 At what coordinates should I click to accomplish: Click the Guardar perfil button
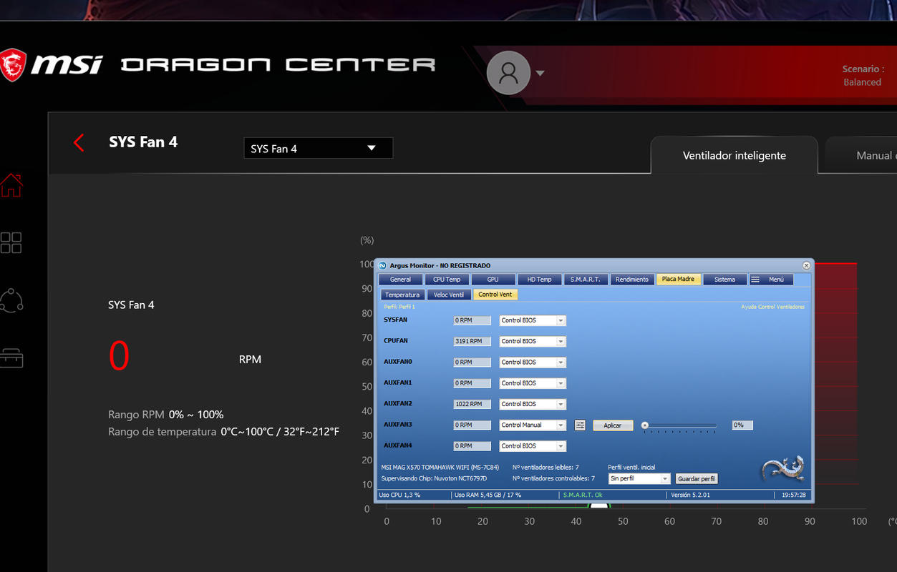[697, 479]
